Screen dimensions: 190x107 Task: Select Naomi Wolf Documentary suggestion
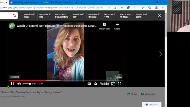coord(61,16)
